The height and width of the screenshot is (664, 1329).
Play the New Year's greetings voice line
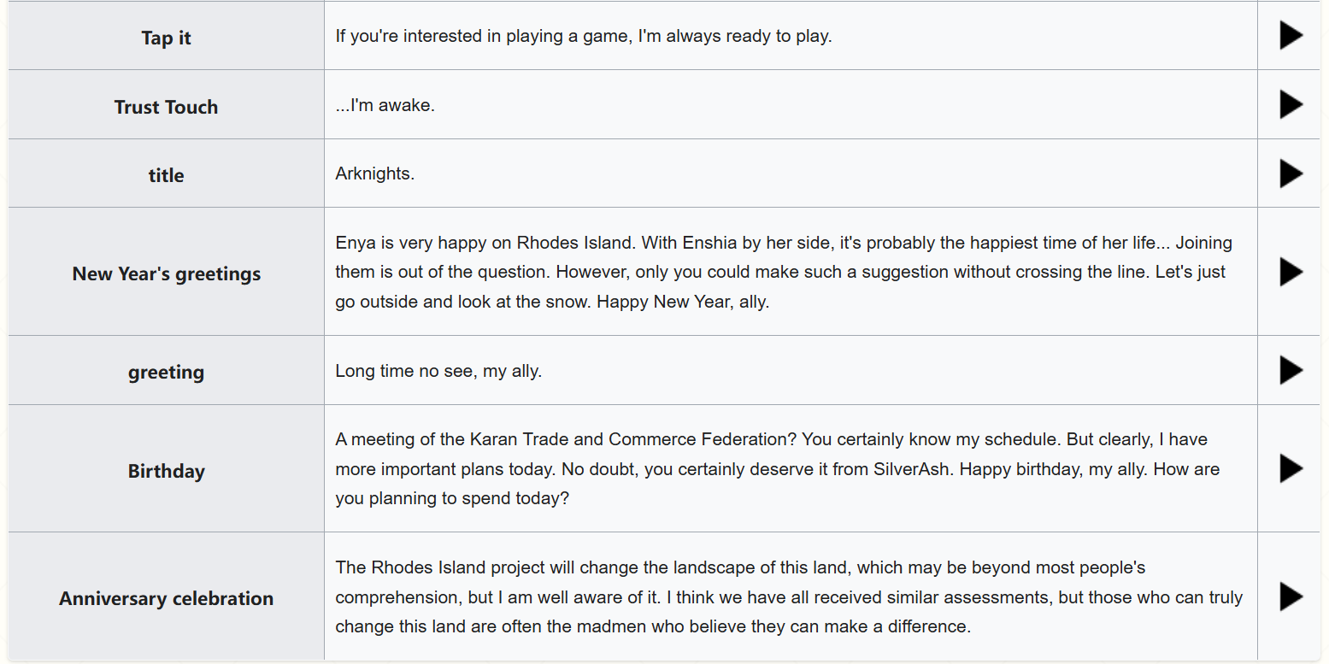pyautogui.click(x=1291, y=272)
